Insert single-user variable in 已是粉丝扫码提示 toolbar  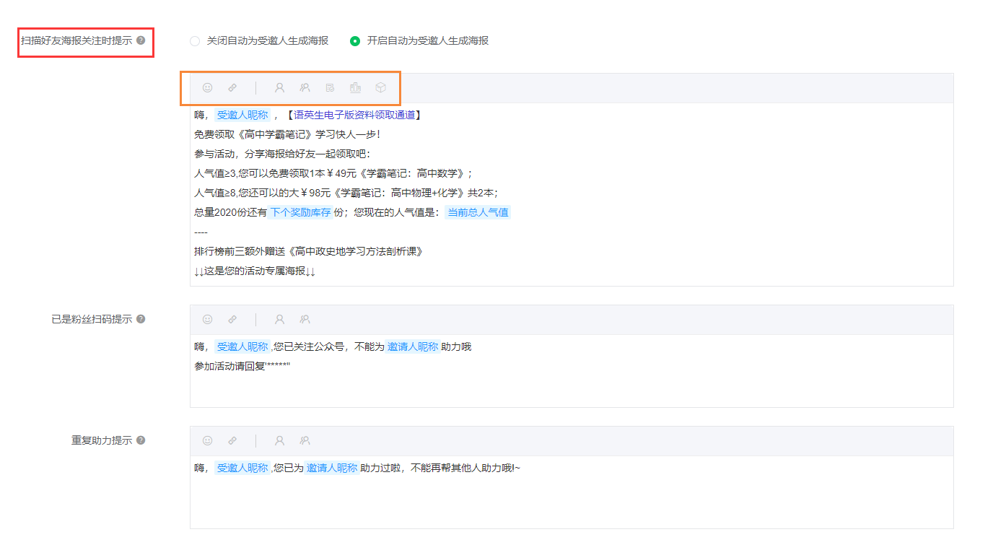click(280, 319)
